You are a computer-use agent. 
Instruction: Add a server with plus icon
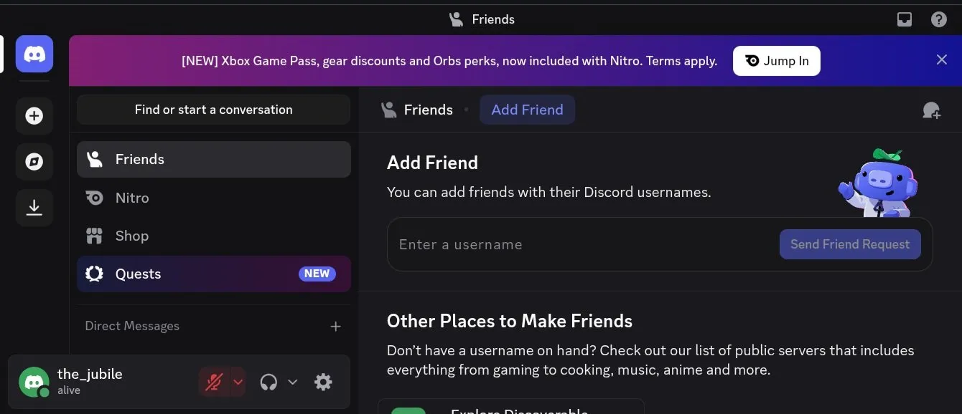[x=34, y=116]
